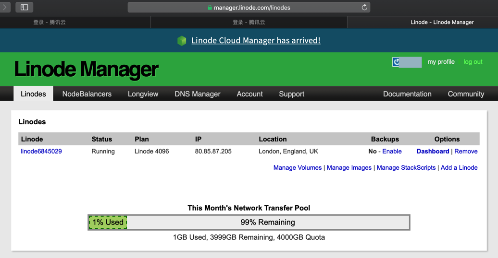Click the browser forward arrow
Screen dimensions: 498x258
click(x=5, y=7)
